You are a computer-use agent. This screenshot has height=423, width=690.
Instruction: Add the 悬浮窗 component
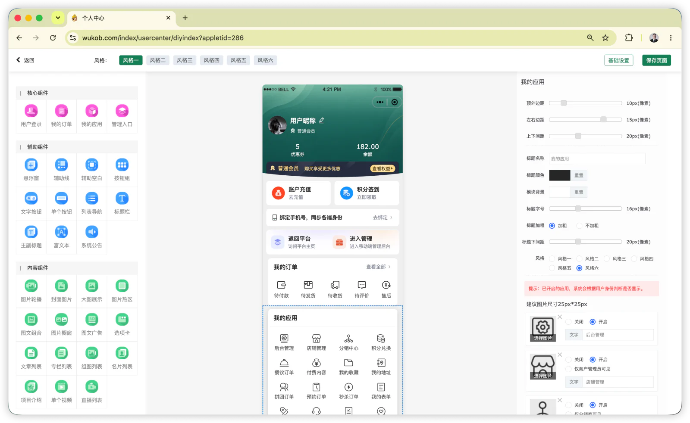[31, 170]
